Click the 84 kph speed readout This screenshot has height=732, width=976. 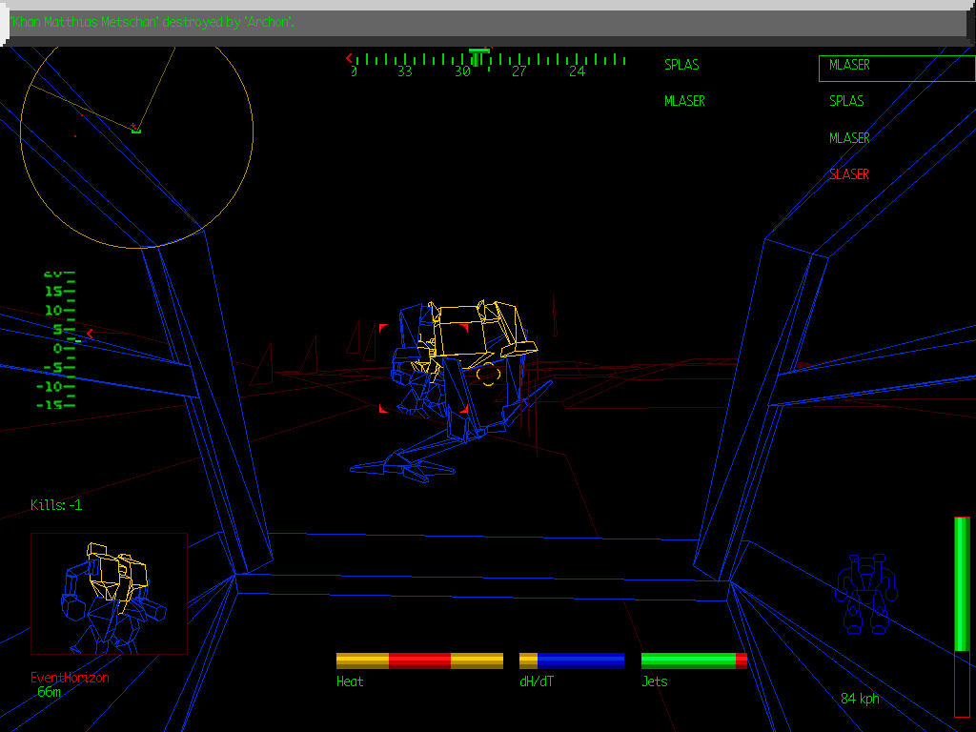pos(860,699)
